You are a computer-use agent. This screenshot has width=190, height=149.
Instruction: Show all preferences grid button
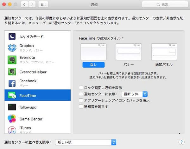coord(43,4)
